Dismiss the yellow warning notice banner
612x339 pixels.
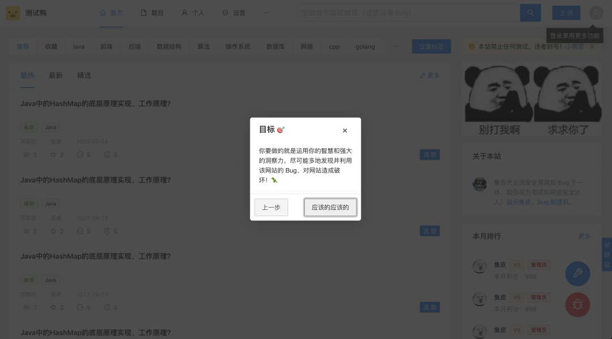click(x=592, y=46)
